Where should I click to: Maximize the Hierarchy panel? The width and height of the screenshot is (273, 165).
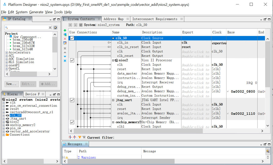58,95
